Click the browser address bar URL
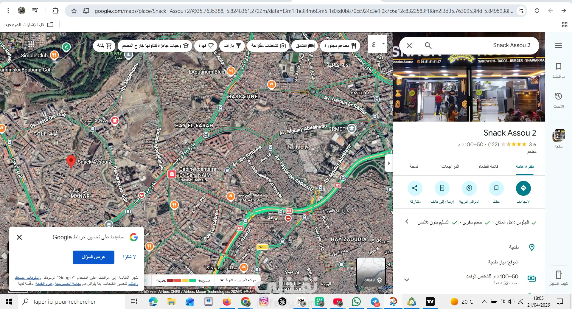This screenshot has width=572, height=309. click(x=304, y=11)
